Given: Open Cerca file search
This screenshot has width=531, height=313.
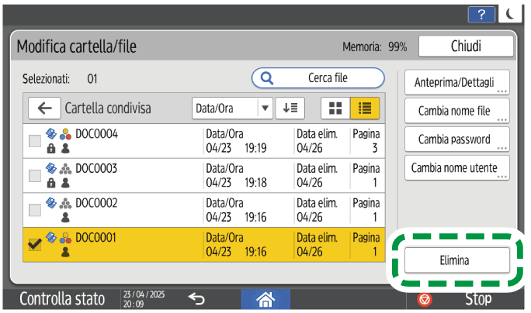Looking at the screenshot, I should pos(318,78).
